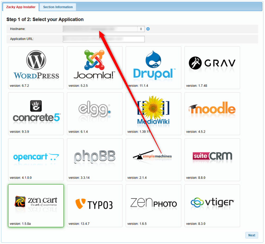Click inside the Application URL field
The width and height of the screenshot is (265, 244).
click(103, 39)
